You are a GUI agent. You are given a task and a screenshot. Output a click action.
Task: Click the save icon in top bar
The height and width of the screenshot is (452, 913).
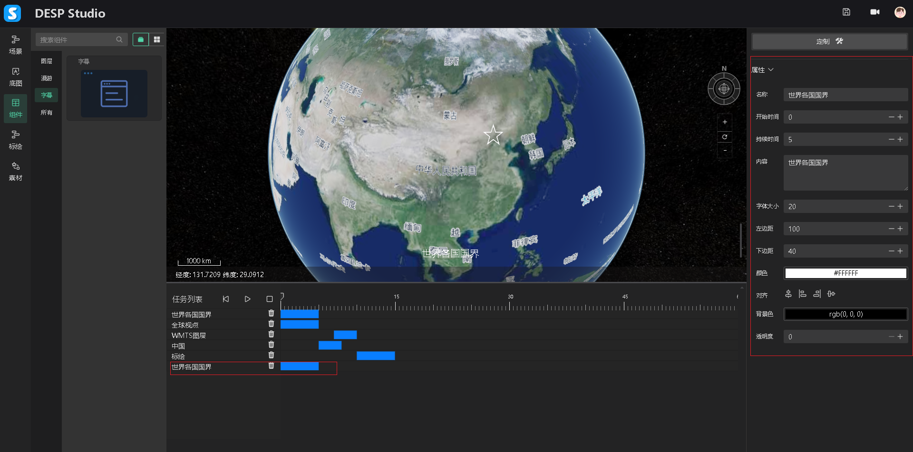point(846,12)
